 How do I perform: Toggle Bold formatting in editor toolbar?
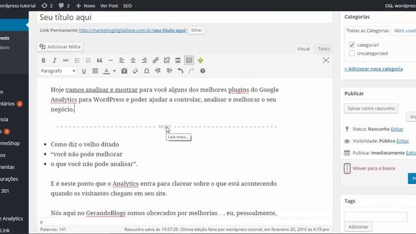44,60
